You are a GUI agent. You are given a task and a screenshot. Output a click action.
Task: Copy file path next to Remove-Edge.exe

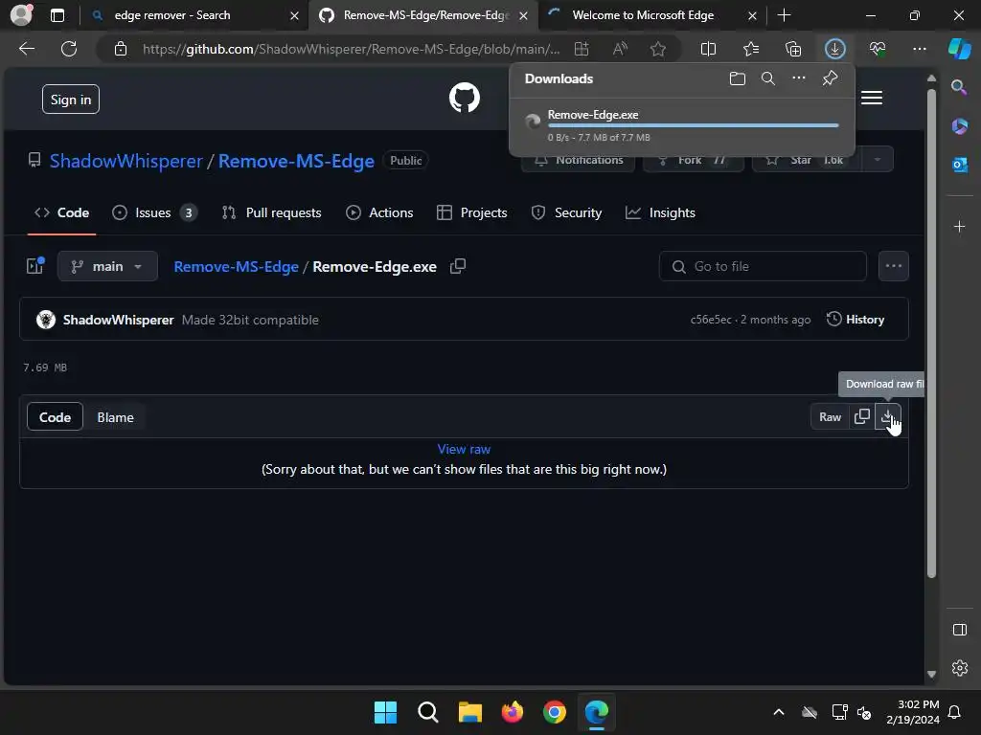point(458,266)
